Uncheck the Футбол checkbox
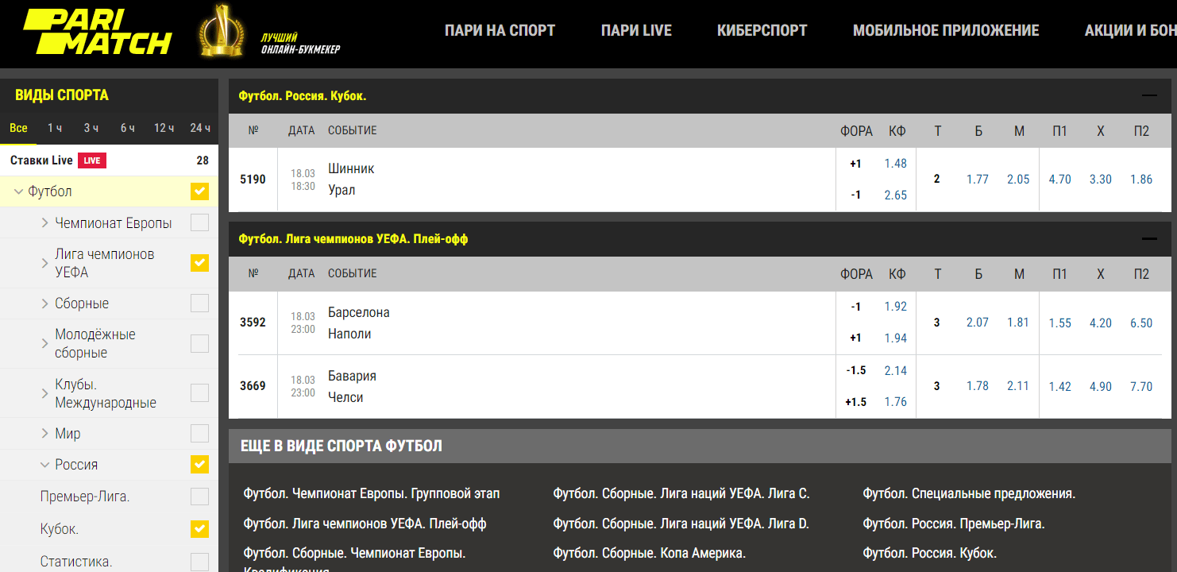The image size is (1177, 572). tap(199, 191)
